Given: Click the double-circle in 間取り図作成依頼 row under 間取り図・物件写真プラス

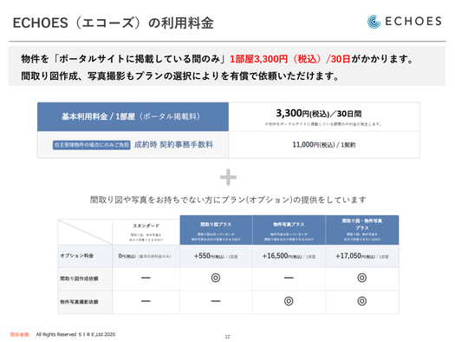Looking at the screenshot, I should pyautogui.click(x=362, y=278).
